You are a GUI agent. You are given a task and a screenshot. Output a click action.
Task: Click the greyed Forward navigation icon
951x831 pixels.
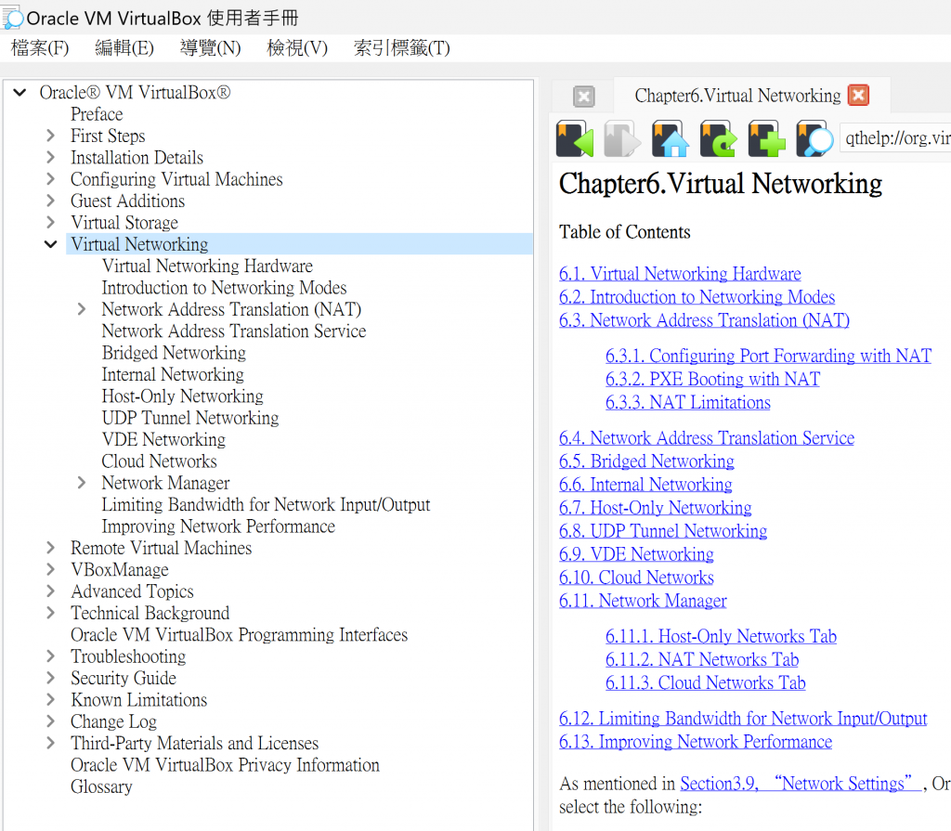pyautogui.click(x=622, y=139)
